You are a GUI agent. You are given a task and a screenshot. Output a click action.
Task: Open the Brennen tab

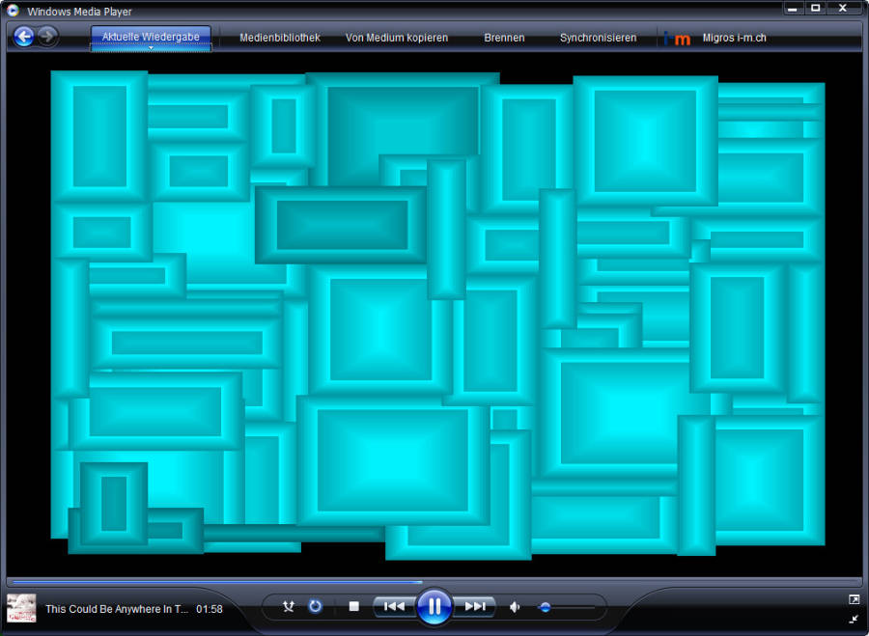click(x=504, y=39)
